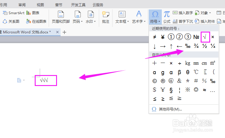
Task: Insert the © copyright symbol
Action: click(x=154, y=81)
